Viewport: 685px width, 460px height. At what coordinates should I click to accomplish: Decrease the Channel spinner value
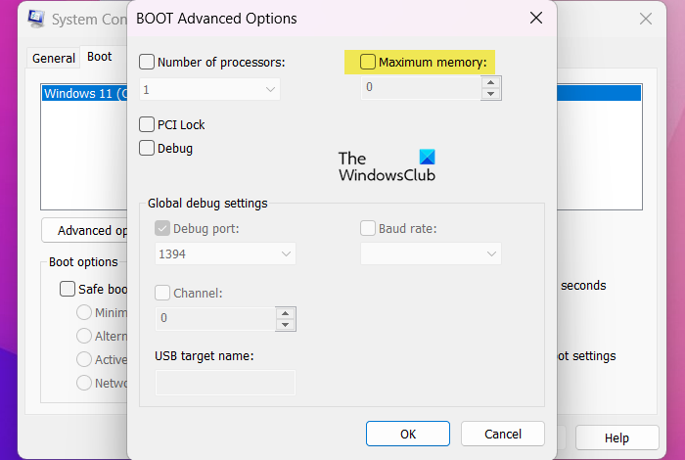pyautogui.click(x=285, y=325)
